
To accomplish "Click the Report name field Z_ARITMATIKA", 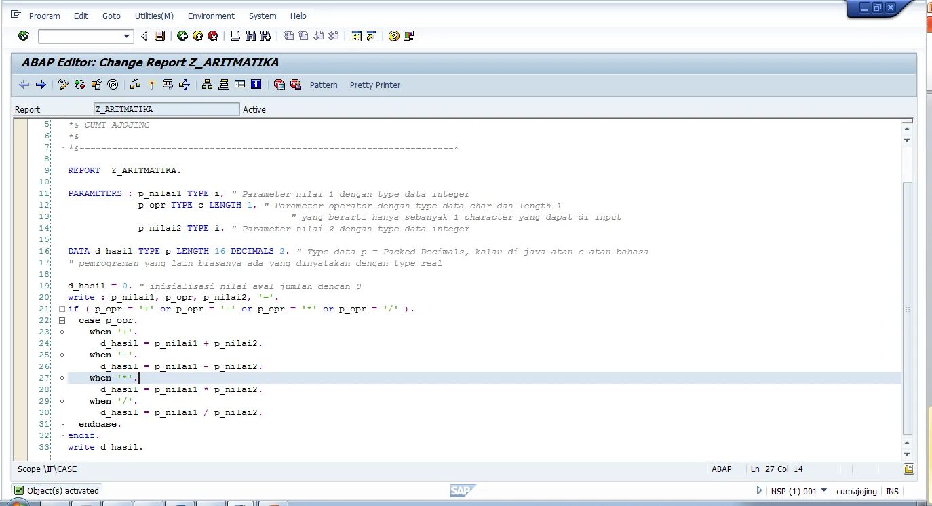I will pyautogui.click(x=167, y=109).
